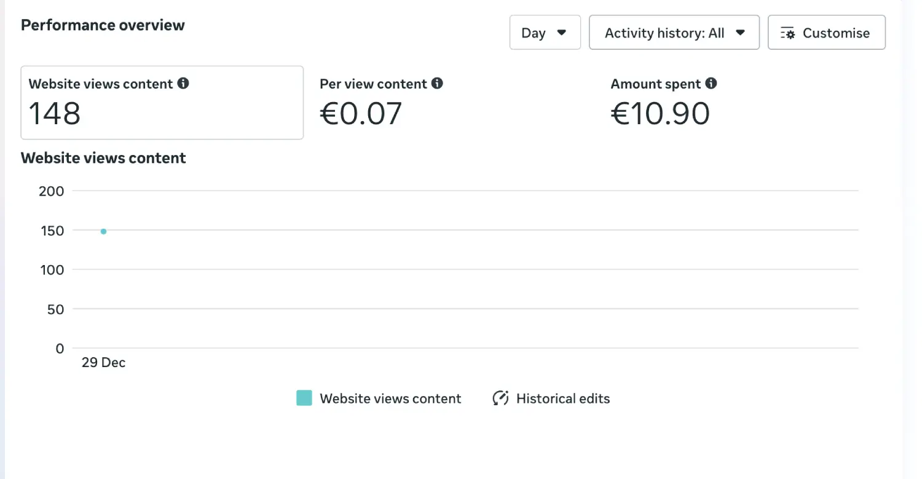
Task: Click the €10.90 amount value
Action: [x=660, y=114]
